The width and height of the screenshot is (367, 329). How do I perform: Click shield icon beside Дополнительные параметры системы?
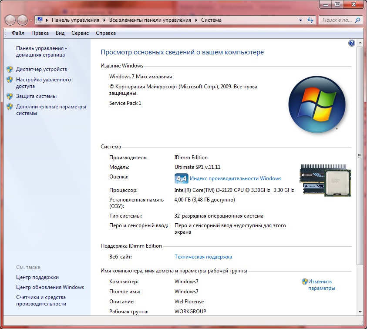pos(10,107)
